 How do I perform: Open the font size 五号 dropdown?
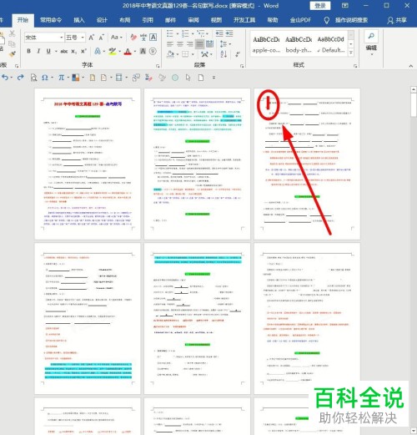coord(83,38)
